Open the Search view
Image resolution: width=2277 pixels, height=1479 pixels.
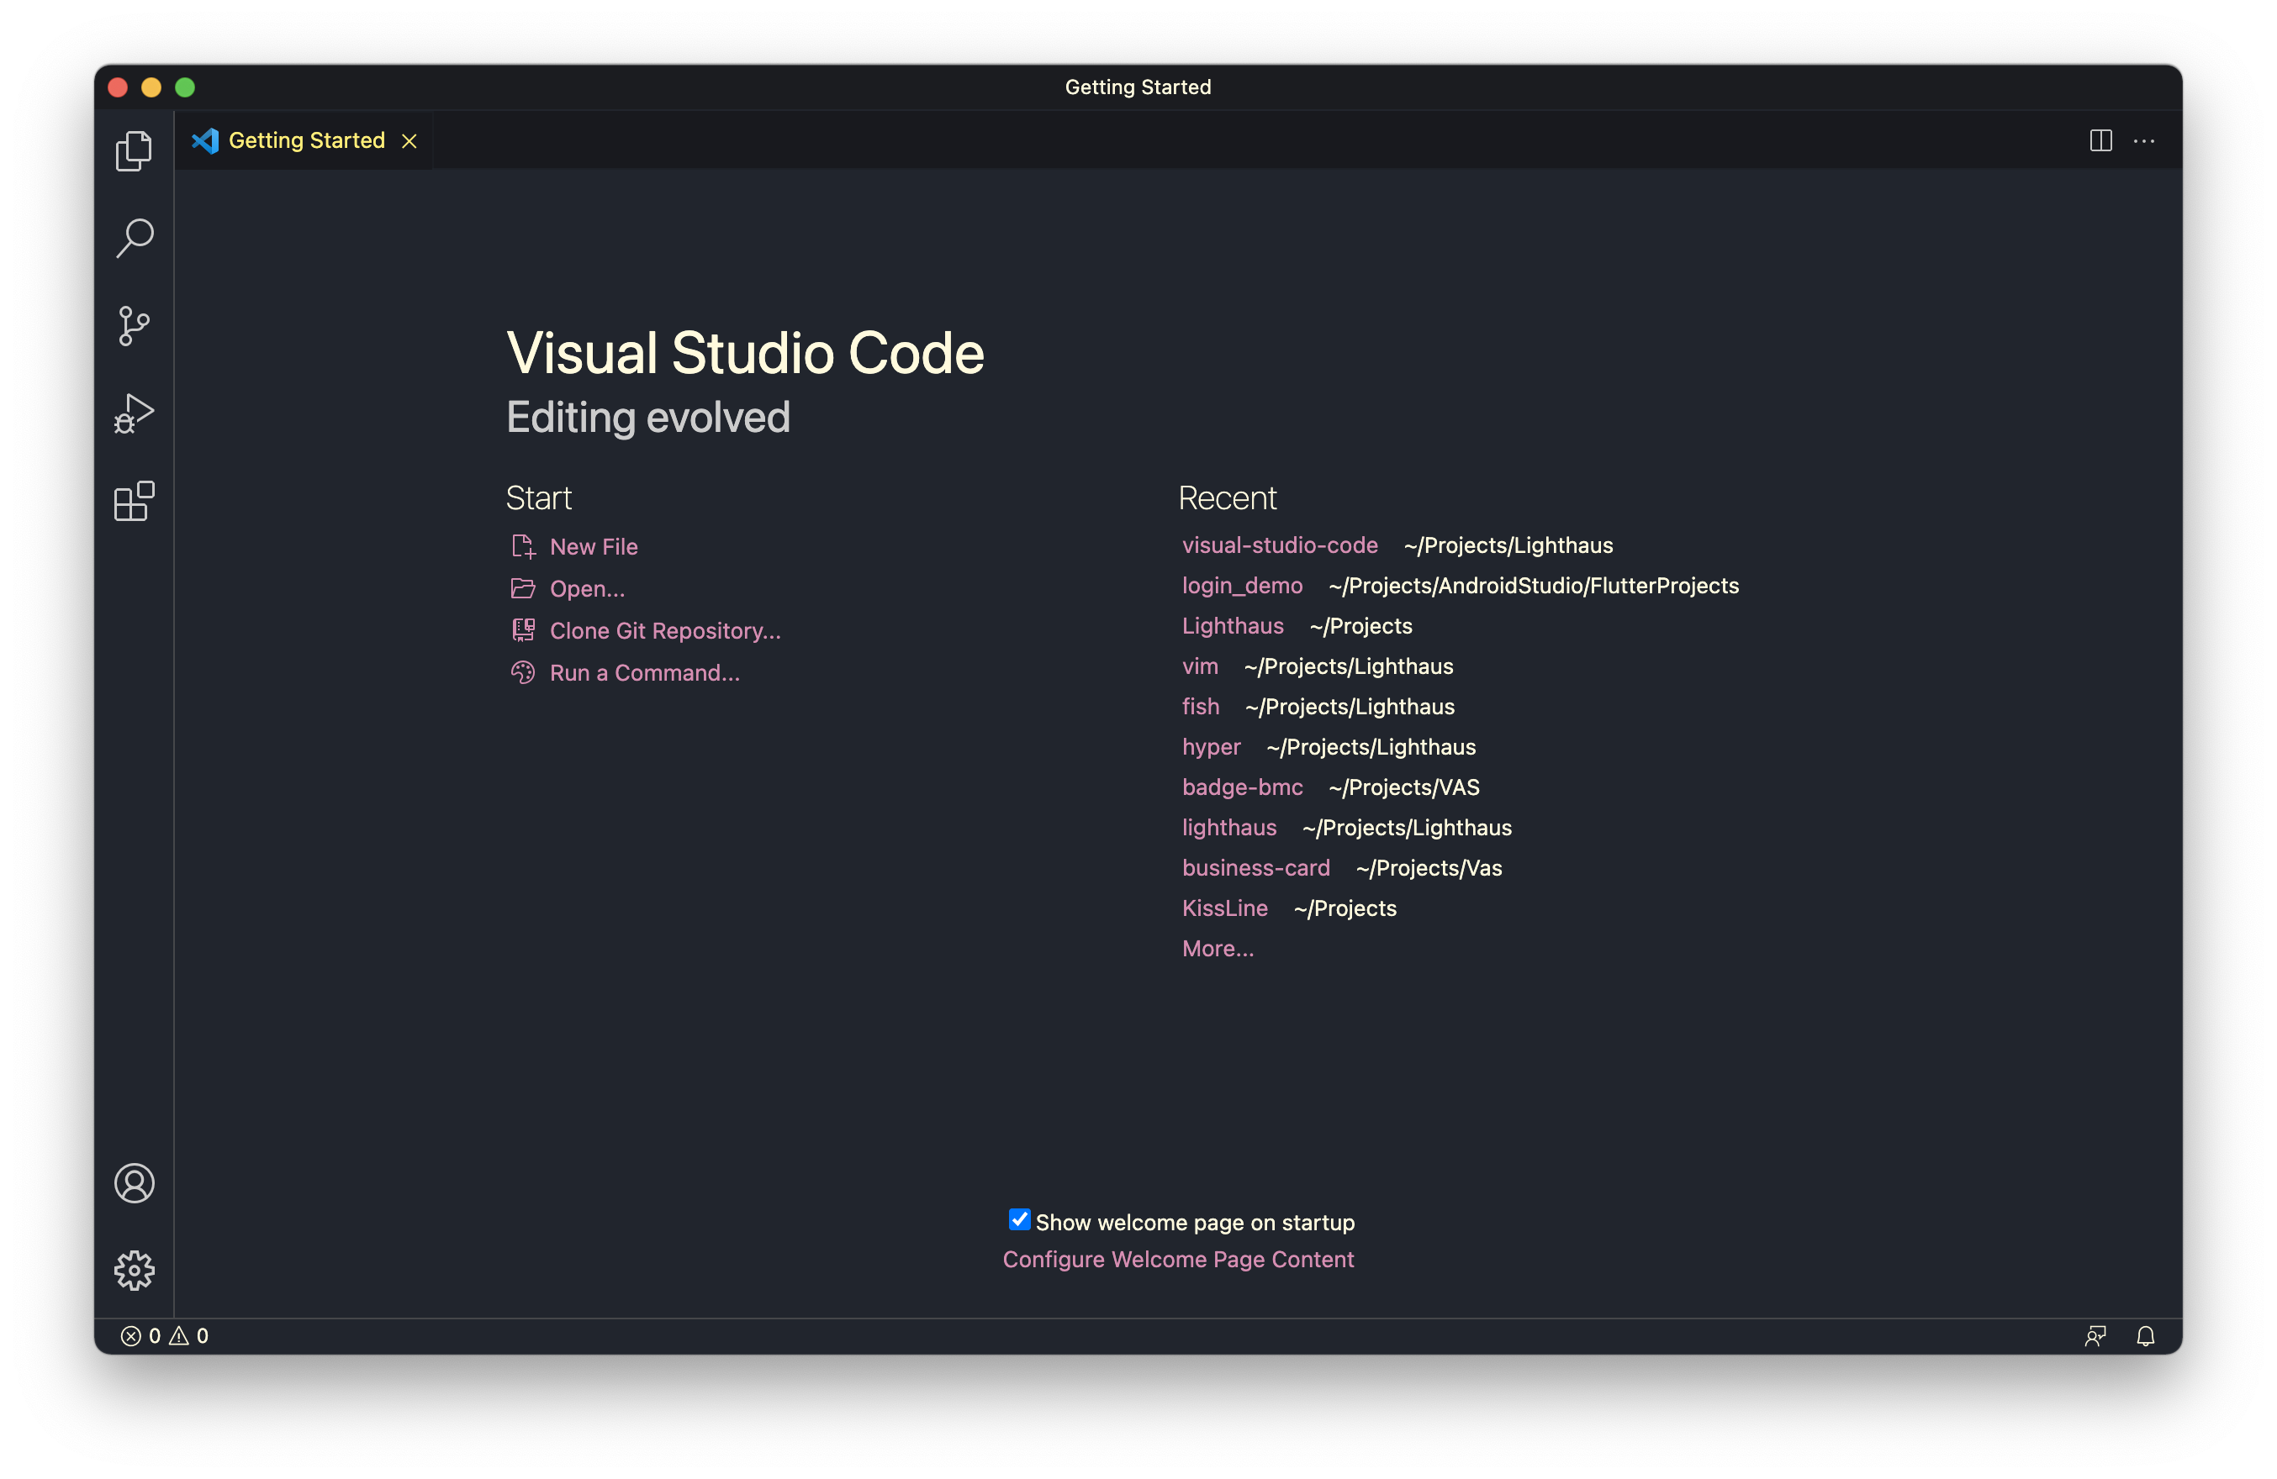[134, 238]
